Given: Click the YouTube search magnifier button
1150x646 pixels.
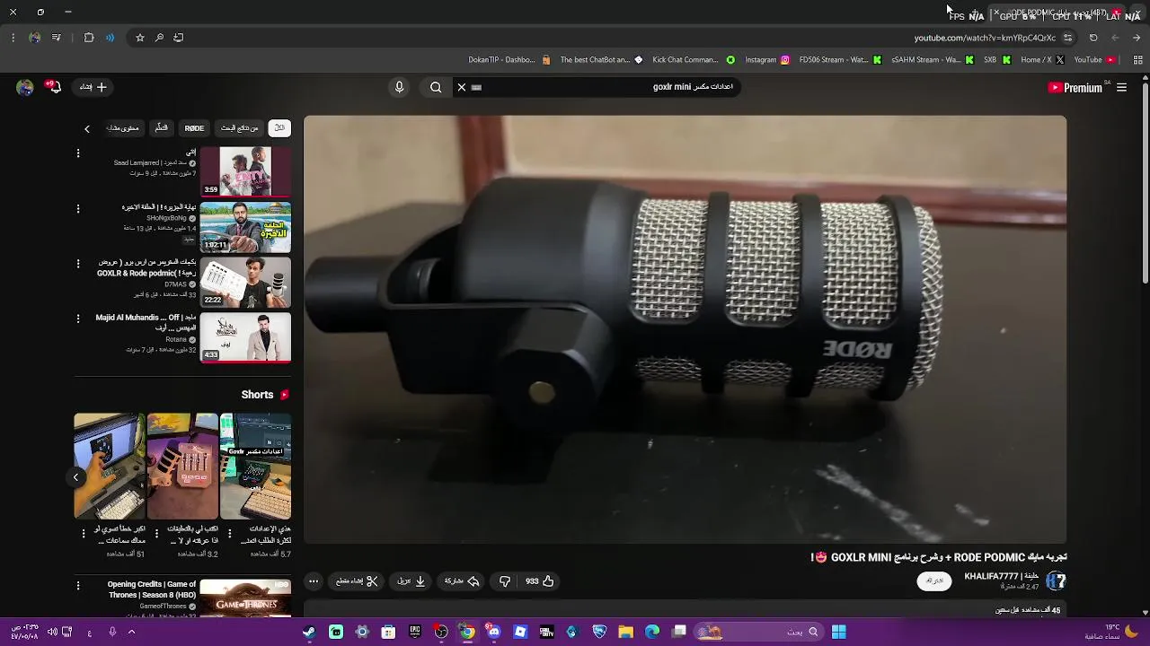Looking at the screenshot, I should (436, 87).
